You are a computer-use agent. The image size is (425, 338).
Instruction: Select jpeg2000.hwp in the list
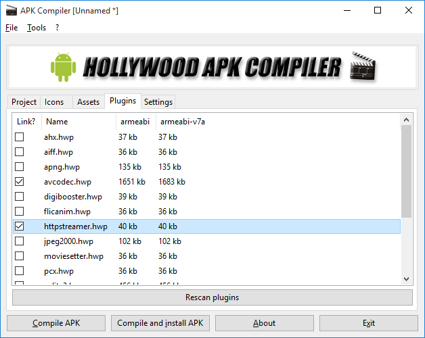(x=68, y=241)
